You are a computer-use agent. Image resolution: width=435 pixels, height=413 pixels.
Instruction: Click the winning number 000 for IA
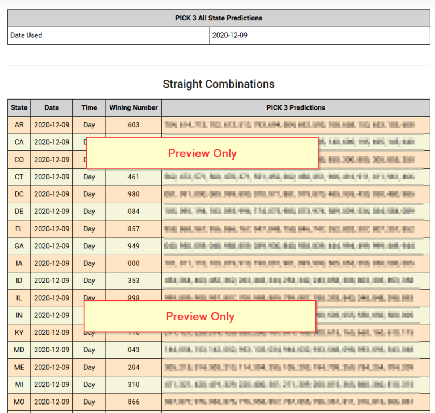[133, 264]
